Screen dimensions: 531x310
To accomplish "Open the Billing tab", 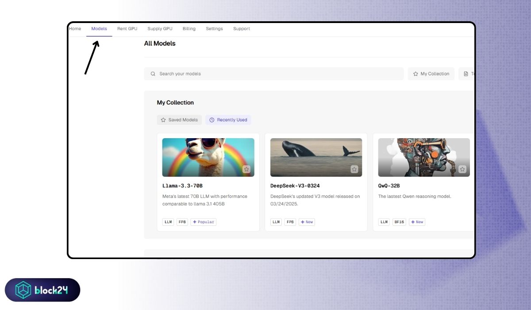I will click(189, 29).
